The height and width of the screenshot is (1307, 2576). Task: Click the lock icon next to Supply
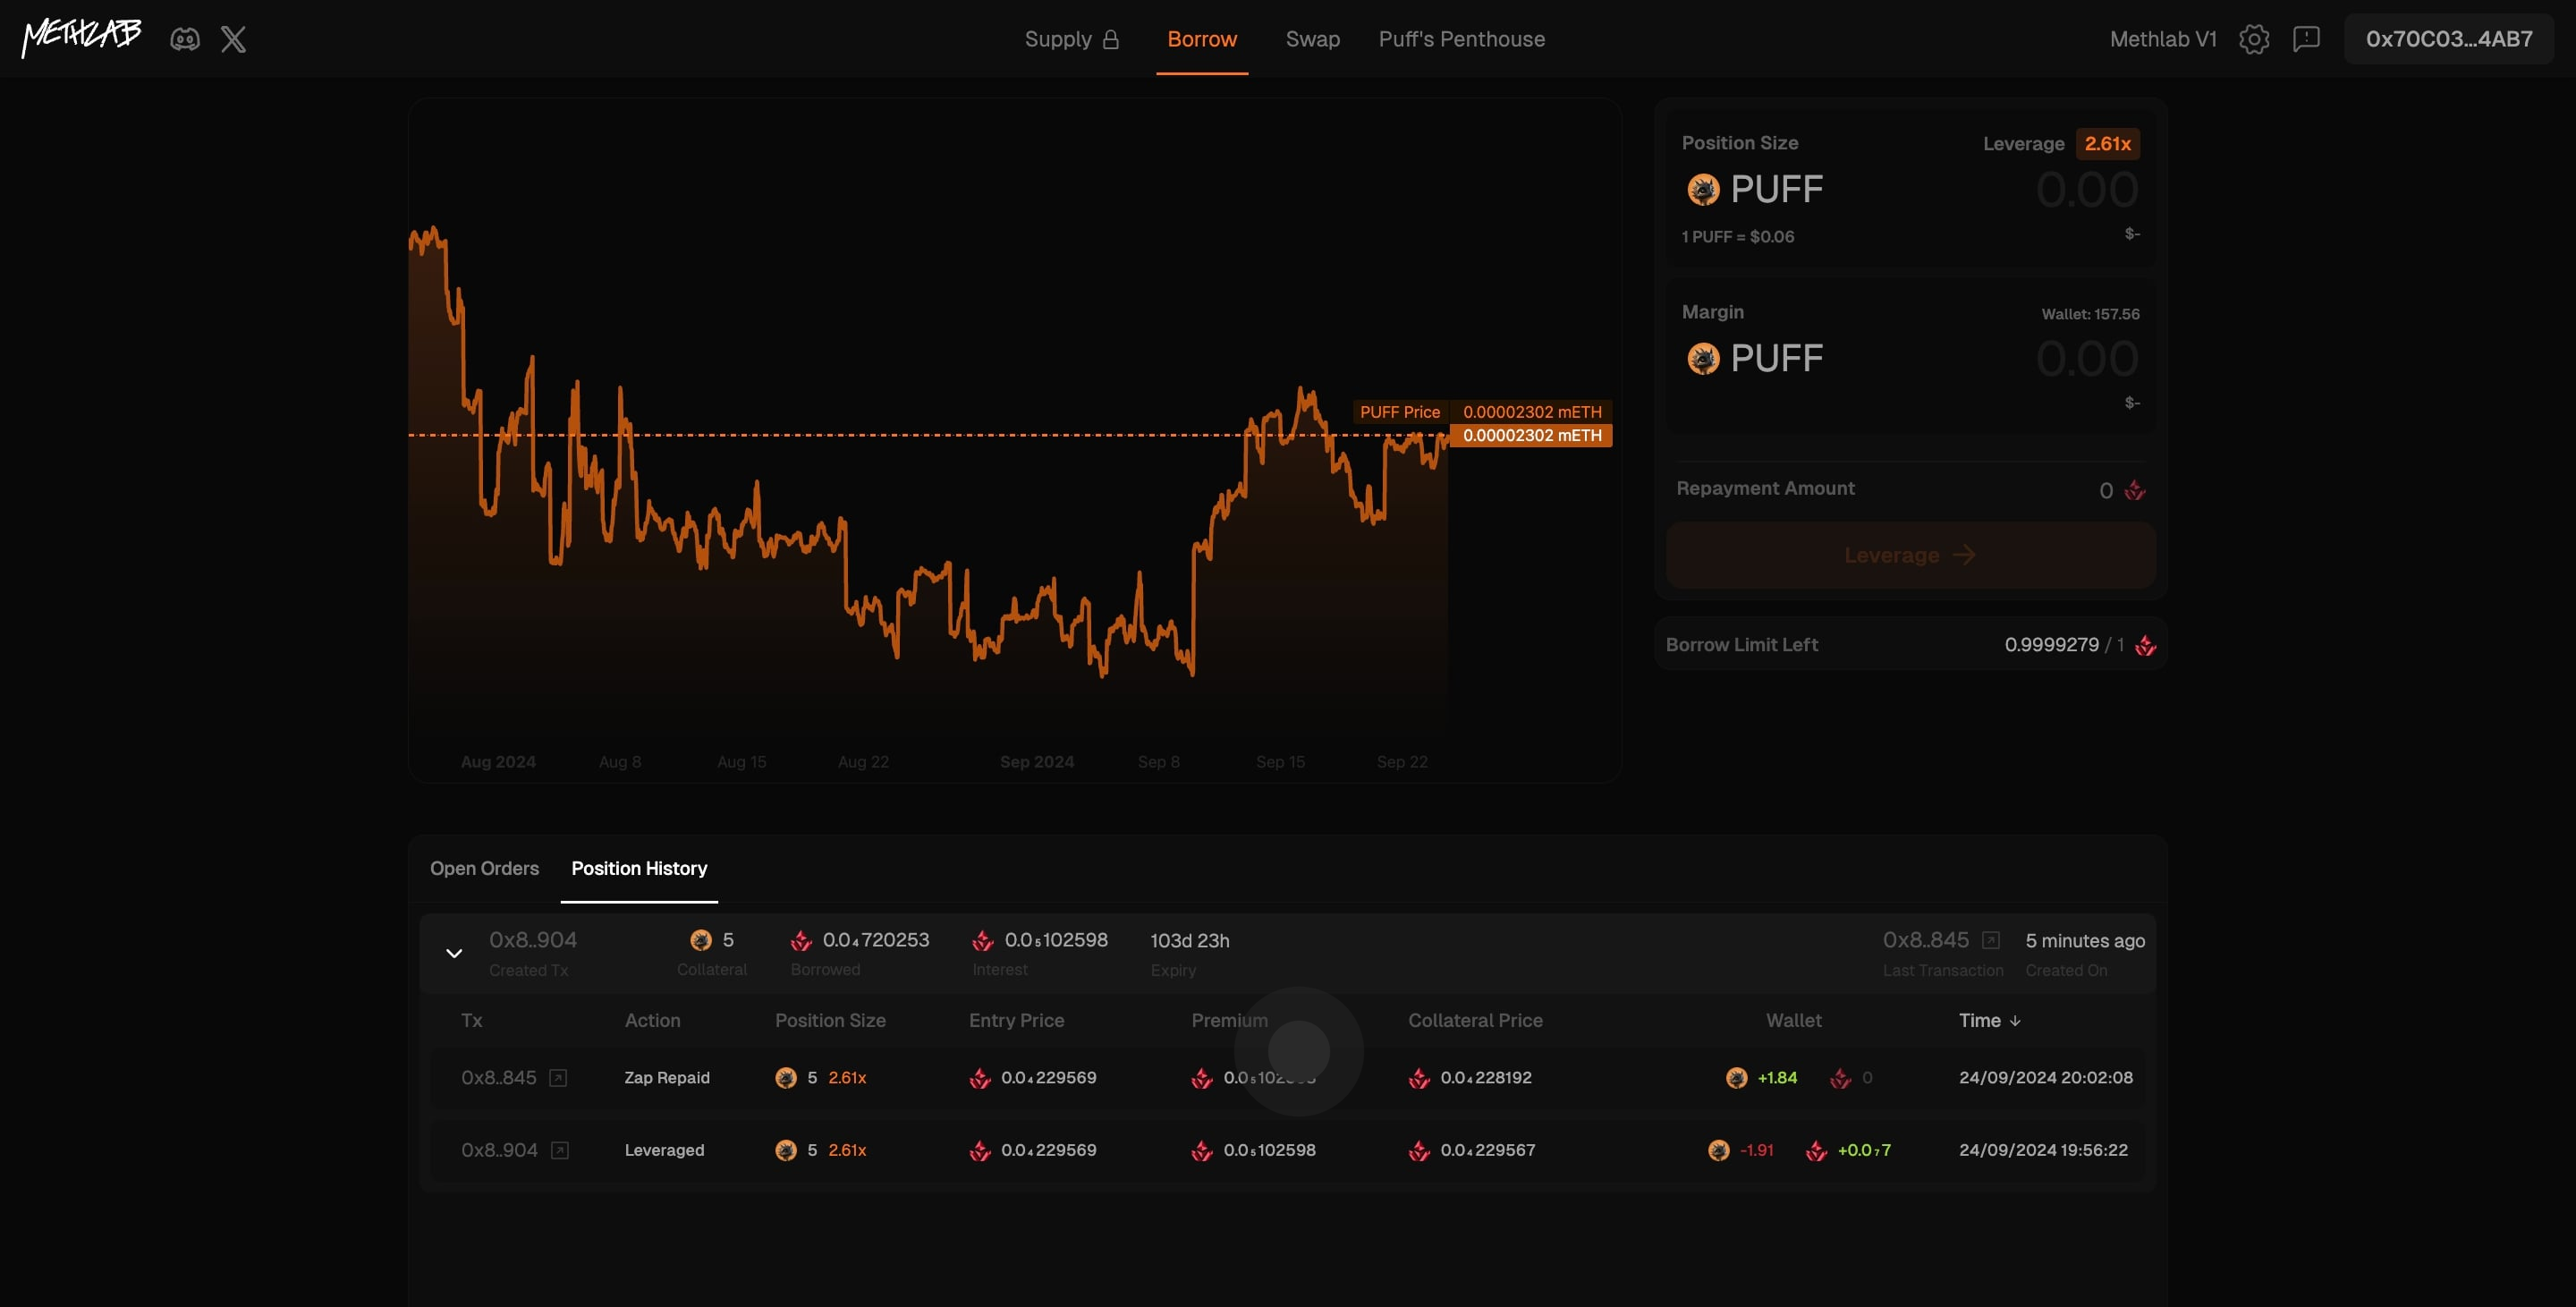click(x=1110, y=39)
